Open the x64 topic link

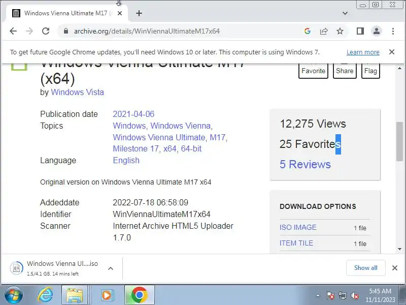[x=170, y=148]
